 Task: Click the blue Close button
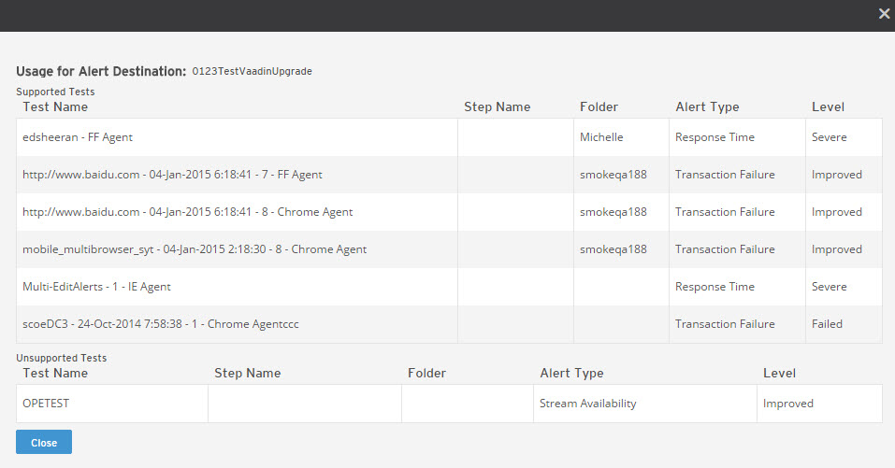44,442
